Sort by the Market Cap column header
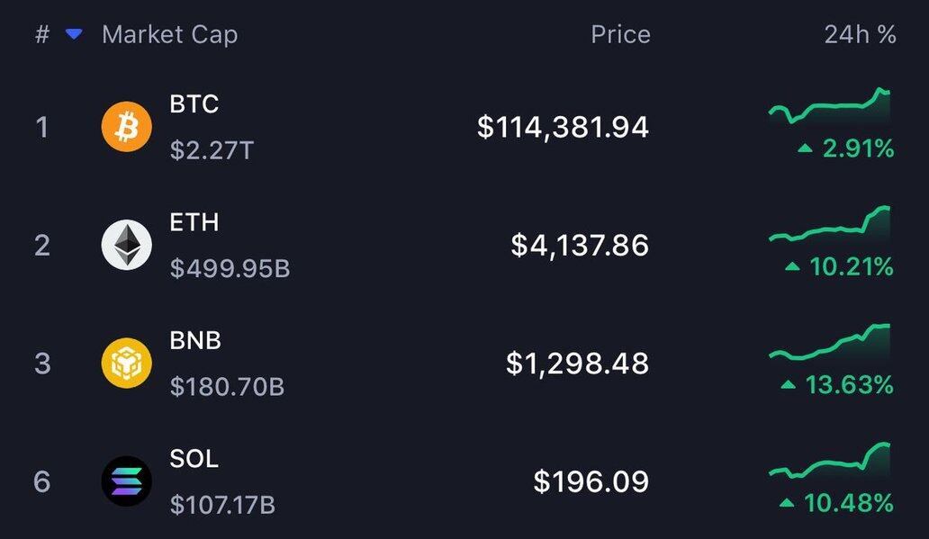The width and height of the screenshot is (929, 539). coord(169,34)
